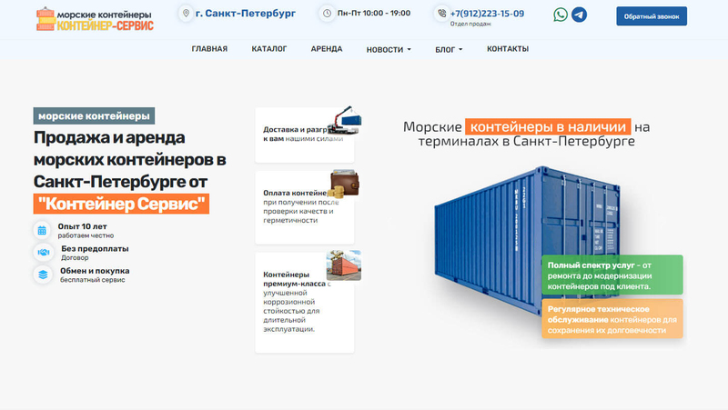Open the Контакты menu item
The image size is (728, 410).
coord(508,49)
